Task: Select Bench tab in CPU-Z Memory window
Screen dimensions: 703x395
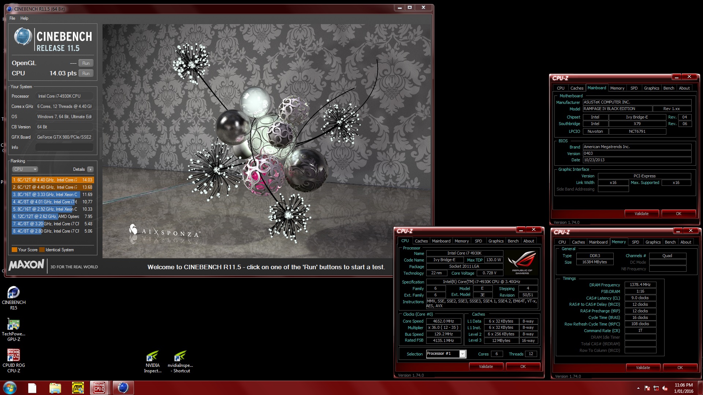Action: pyautogui.click(x=670, y=242)
